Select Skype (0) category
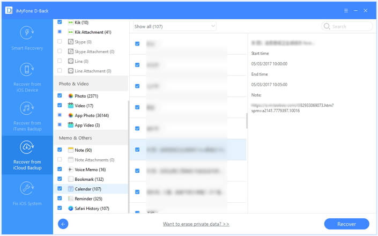 pos(83,42)
